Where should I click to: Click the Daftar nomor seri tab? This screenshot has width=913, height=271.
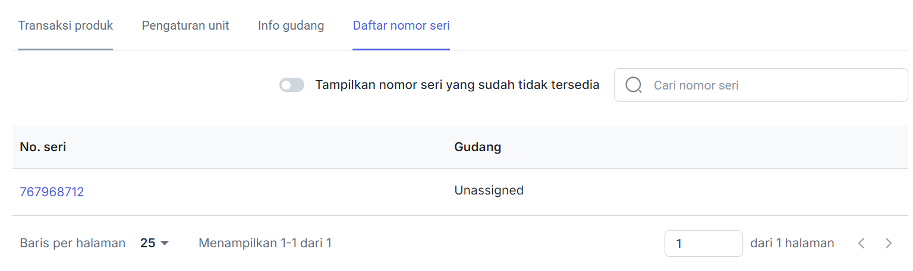(x=401, y=25)
